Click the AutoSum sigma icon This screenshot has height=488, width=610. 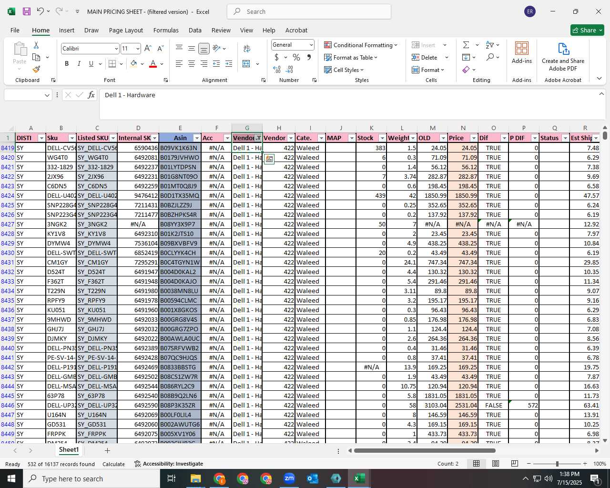click(466, 45)
